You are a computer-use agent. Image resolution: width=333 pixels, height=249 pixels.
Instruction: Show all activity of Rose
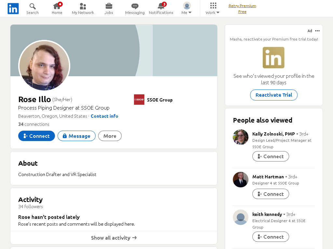[114, 238]
